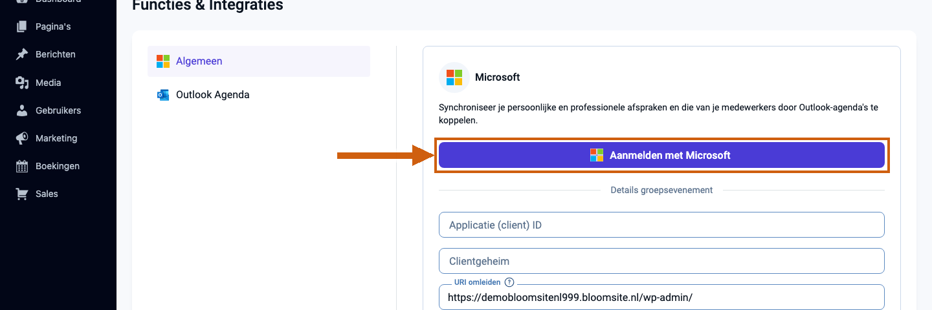
Task: Click the Marketing megaphone icon
Action: (22, 138)
